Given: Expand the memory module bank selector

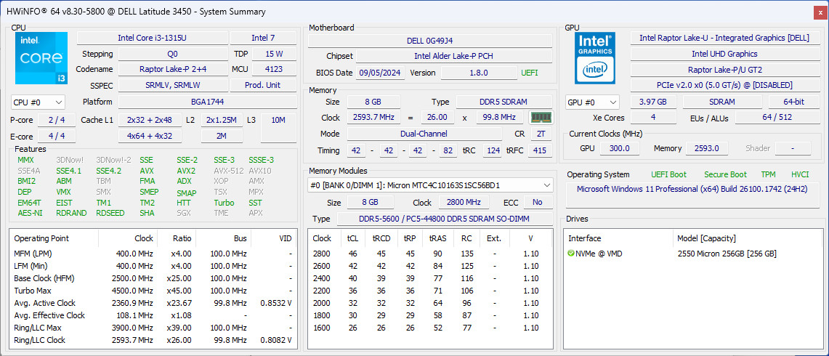Looking at the screenshot, I should coord(430,185).
